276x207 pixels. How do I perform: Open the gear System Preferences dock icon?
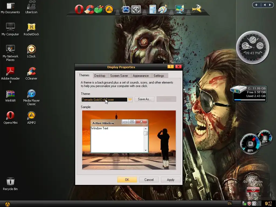(x=136, y=9)
